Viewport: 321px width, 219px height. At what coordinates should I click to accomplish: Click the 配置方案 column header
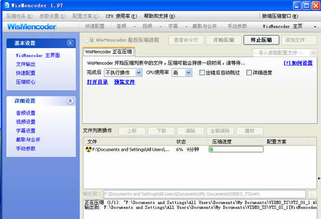pyautogui.click(x=285, y=142)
